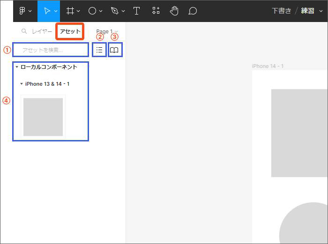Open the team library book icon
This screenshot has width=328, height=244.
114,50
